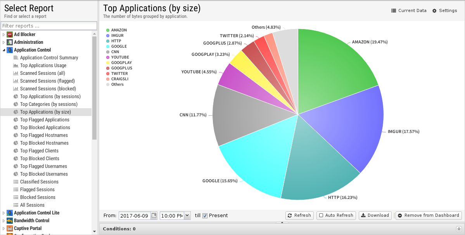The image size is (465, 235).
Task: Click the Scanned Sessions (flagged) bar icon
Action: click(16, 81)
